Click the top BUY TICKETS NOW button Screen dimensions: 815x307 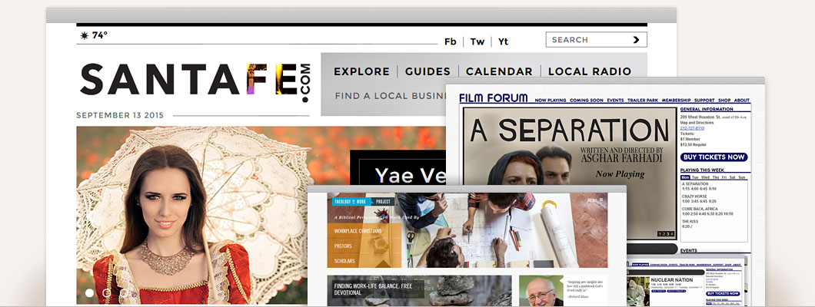click(x=714, y=157)
